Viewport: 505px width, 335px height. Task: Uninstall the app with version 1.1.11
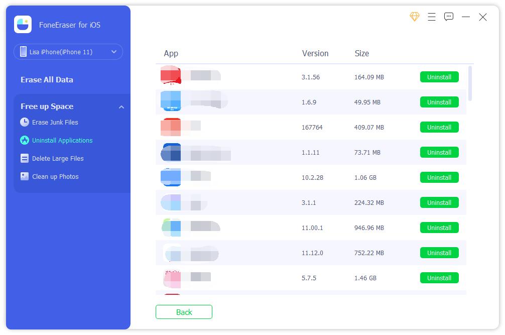tap(439, 152)
